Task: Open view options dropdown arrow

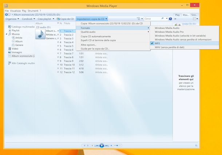Action: pos(142,19)
